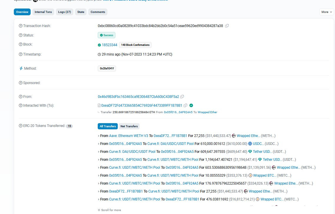The width and height of the screenshot is (335, 214).
Task: Click the Tether icon on the 609,647.397555 row
Action: tap(250, 151)
